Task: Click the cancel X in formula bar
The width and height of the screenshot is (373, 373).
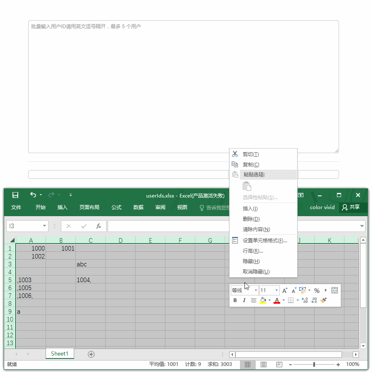Action: (x=69, y=226)
